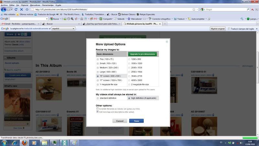Open Gmail icon in Google toolbar

tap(95, 19)
